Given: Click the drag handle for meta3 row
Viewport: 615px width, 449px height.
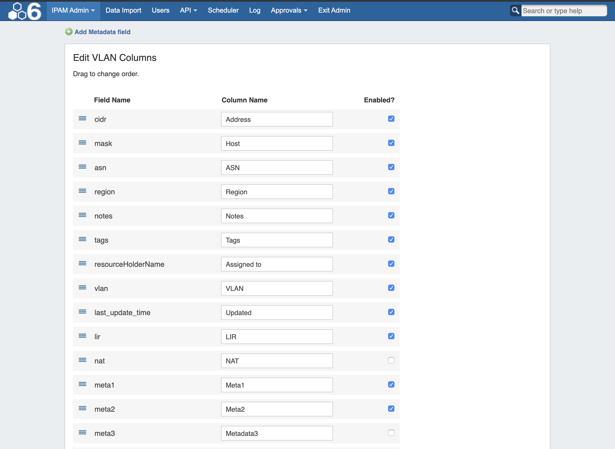Looking at the screenshot, I should tap(82, 433).
